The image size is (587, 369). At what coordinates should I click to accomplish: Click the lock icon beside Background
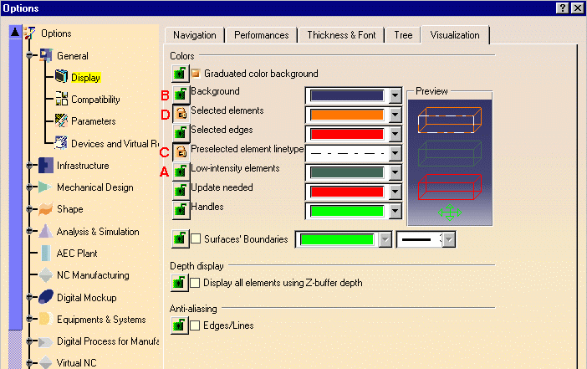[x=181, y=94]
